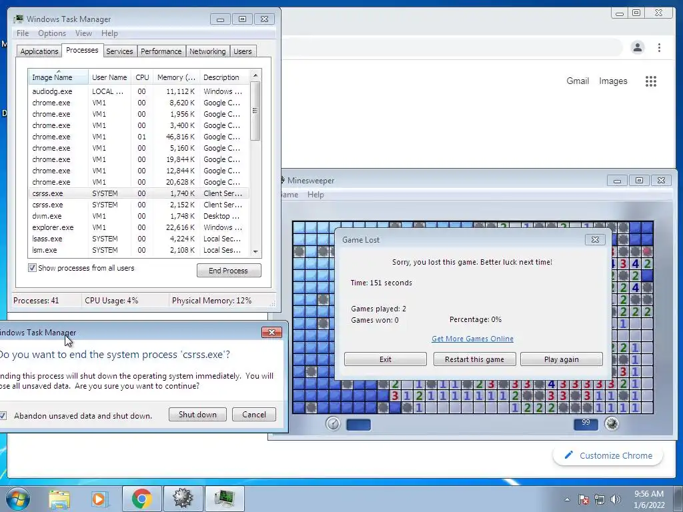Open Task Manager Help menu
The height and width of the screenshot is (512, 683).
[109, 33]
